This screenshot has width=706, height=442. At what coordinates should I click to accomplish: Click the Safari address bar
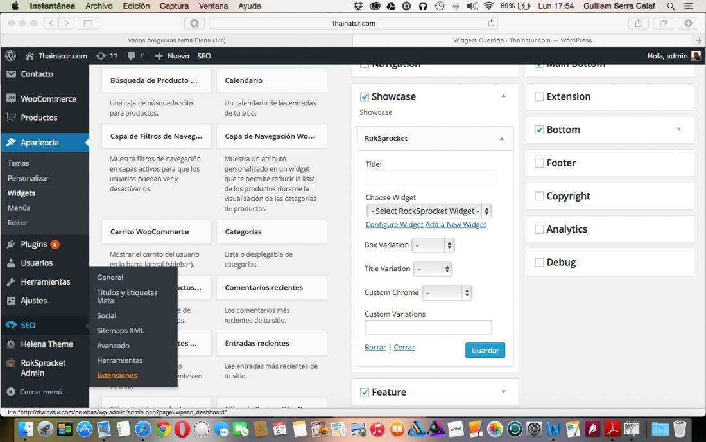coord(354,23)
